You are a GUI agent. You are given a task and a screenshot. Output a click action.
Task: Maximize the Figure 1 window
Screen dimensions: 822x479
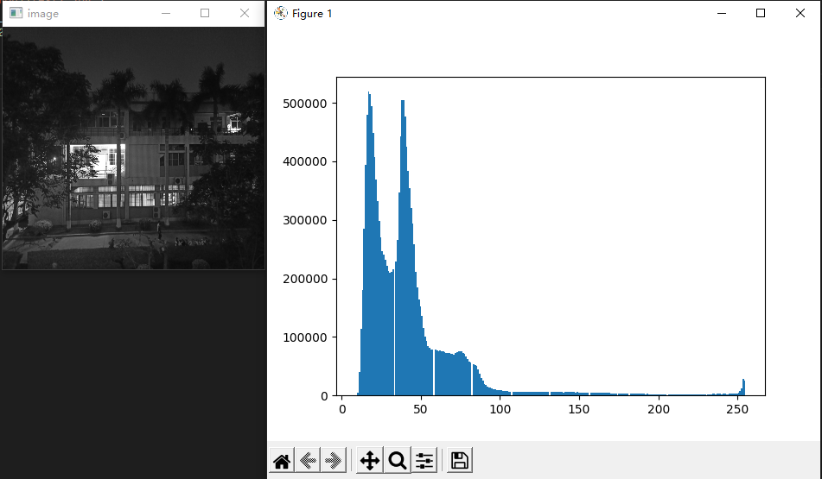(761, 13)
